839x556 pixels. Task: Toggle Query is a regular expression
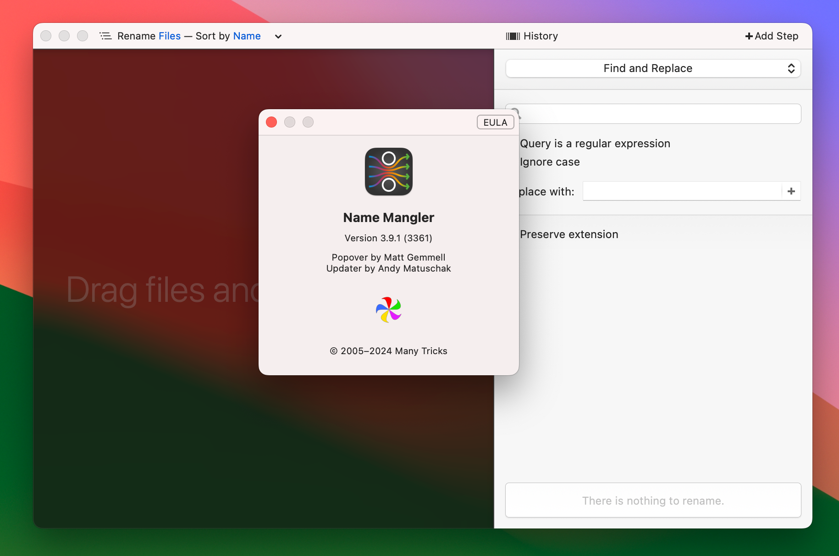tap(595, 144)
